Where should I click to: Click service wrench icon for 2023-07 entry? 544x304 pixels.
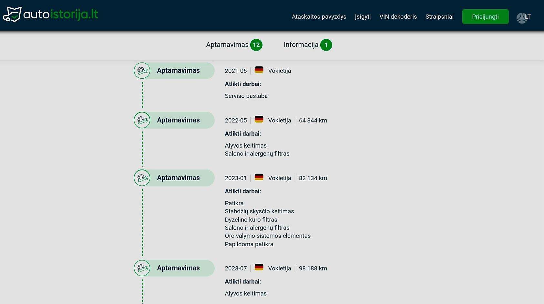pos(142,268)
